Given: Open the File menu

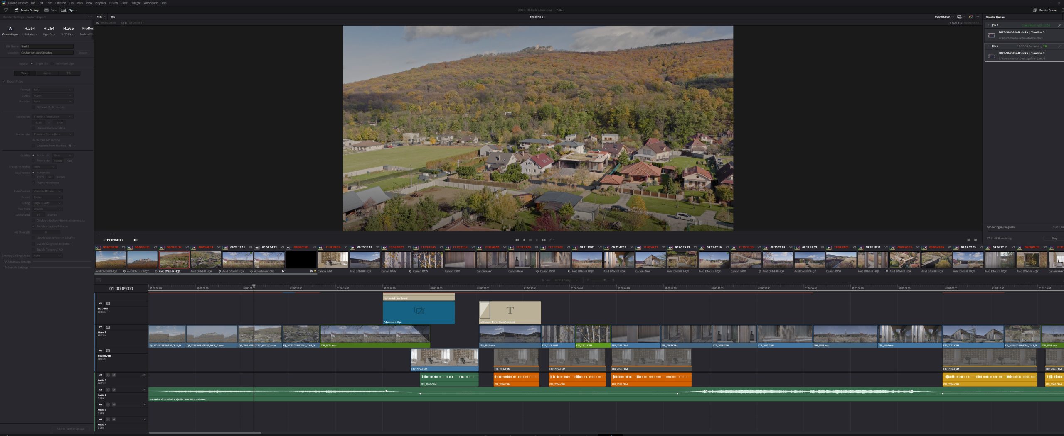Looking at the screenshot, I should pos(33,3).
